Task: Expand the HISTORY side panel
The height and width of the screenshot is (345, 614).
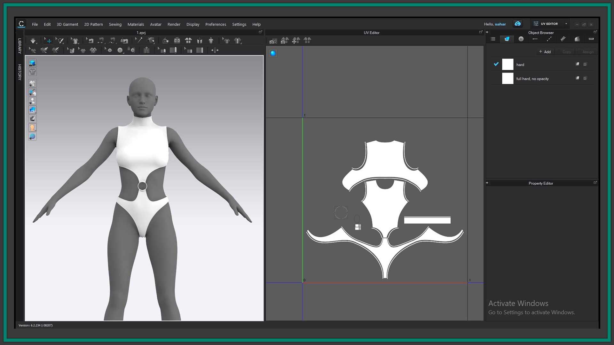Action: pyautogui.click(x=20, y=72)
